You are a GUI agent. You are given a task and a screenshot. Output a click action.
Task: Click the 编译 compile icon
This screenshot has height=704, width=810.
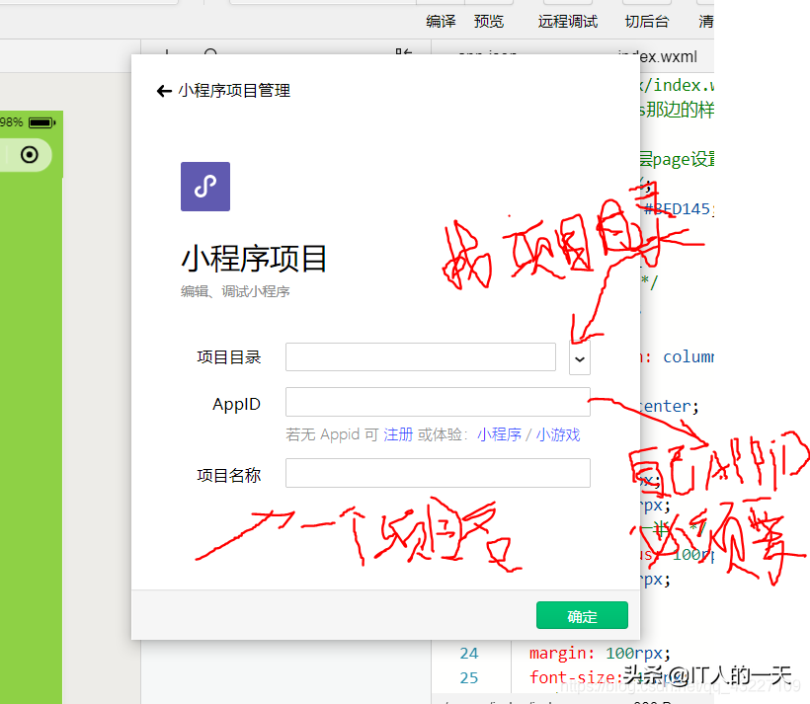tap(440, 20)
